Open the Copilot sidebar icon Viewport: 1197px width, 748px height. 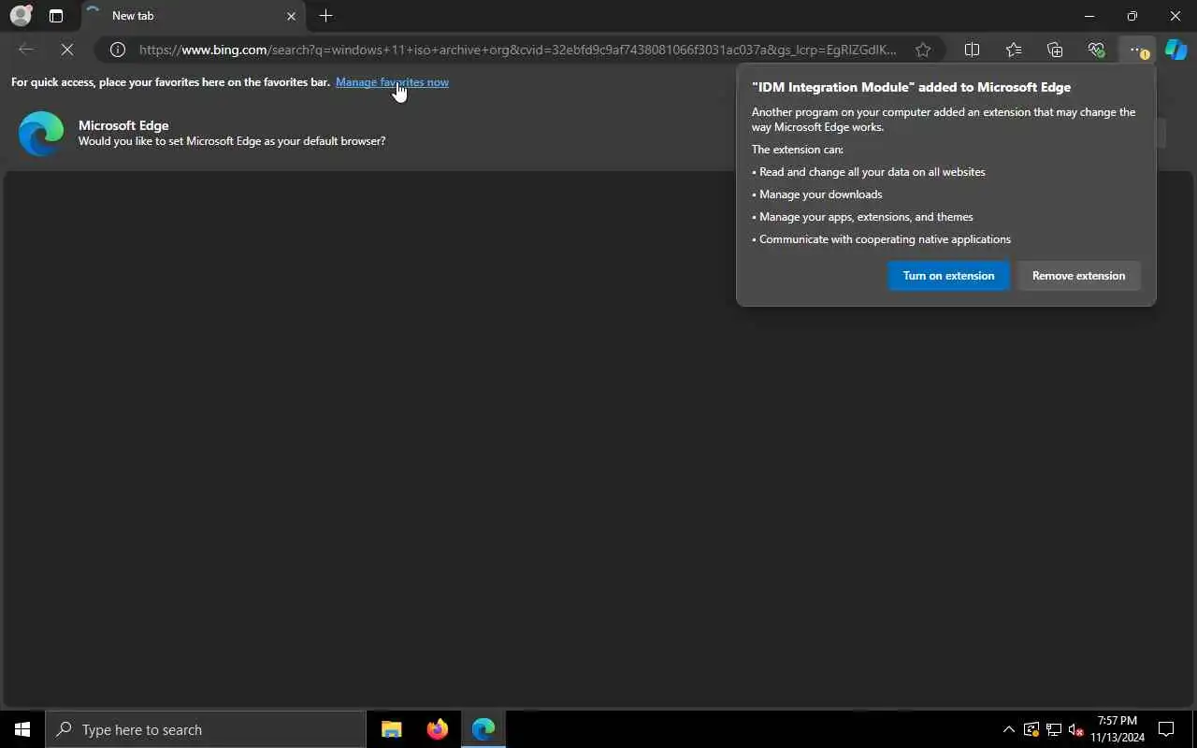pos(1175,50)
